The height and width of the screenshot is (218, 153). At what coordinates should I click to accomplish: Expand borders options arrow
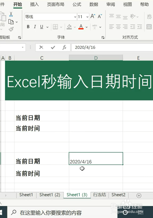point(61,27)
